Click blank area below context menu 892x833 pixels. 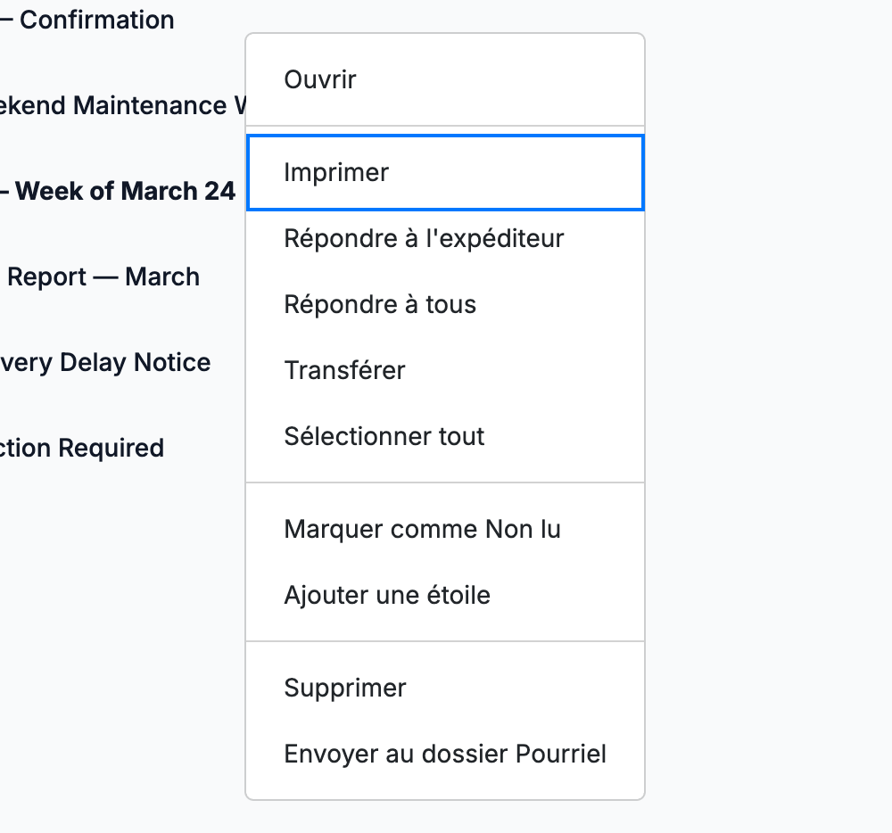tap(445, 817)
